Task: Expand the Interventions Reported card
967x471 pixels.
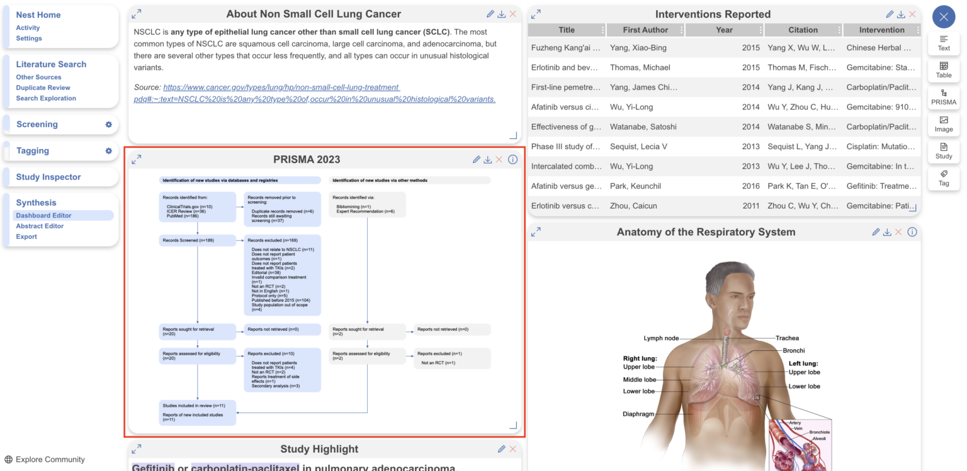Action: [536, 14]
